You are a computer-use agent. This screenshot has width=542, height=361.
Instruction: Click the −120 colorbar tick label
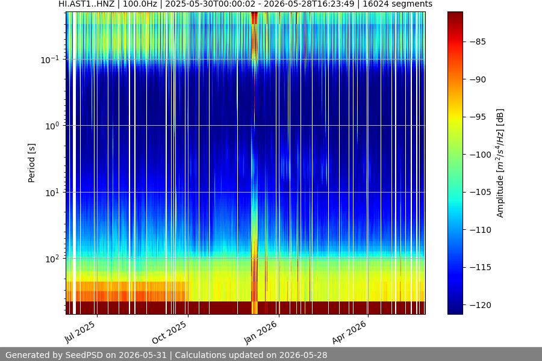[x=481, y=305]
